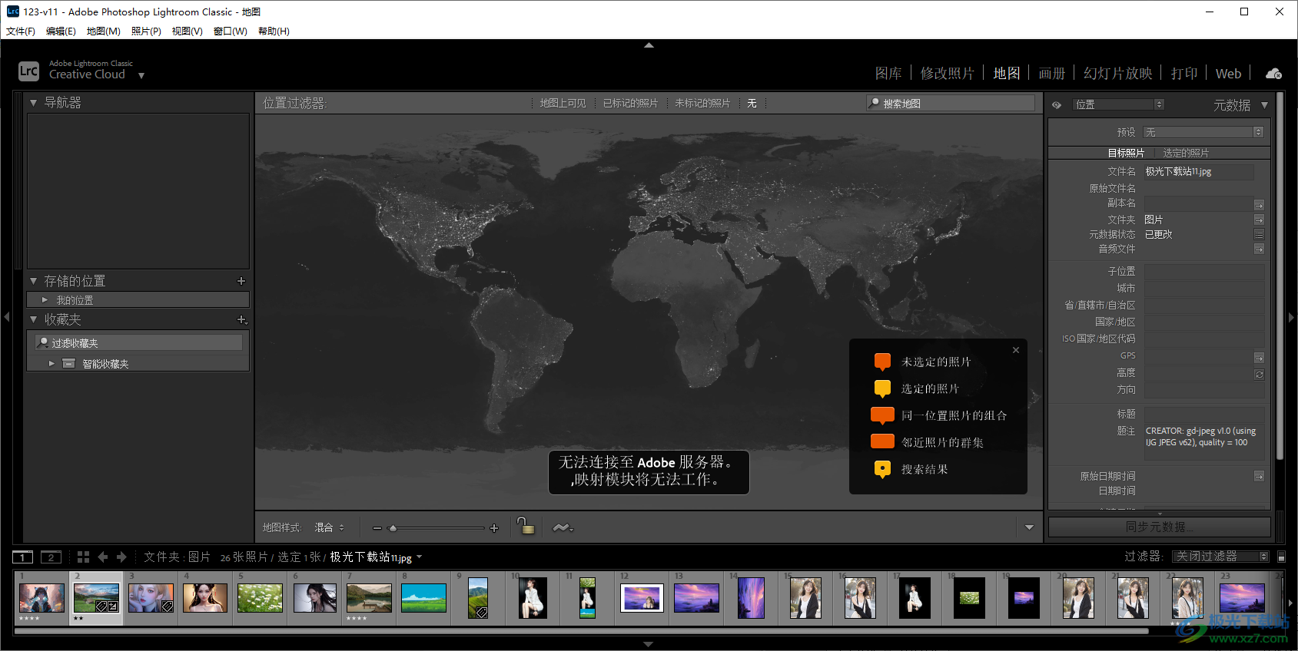
Task: Collapse the 导航器 panel
Action: click(33, 102)
